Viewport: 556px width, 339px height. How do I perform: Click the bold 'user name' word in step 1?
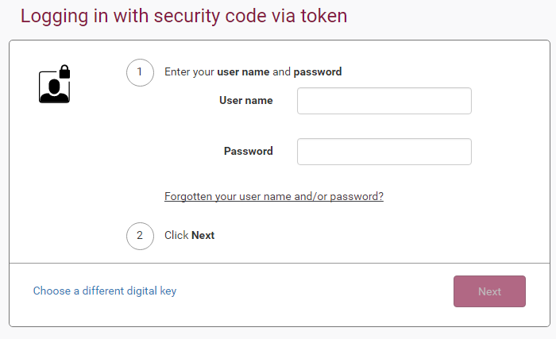click(243, 72)
